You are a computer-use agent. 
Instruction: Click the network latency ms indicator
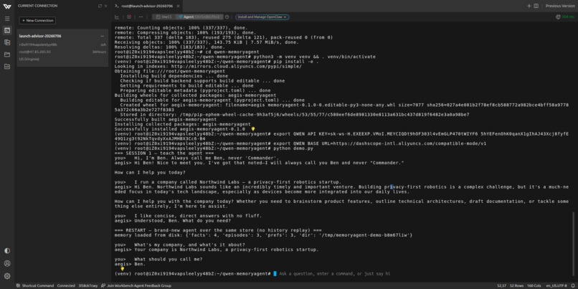(565, 17)
